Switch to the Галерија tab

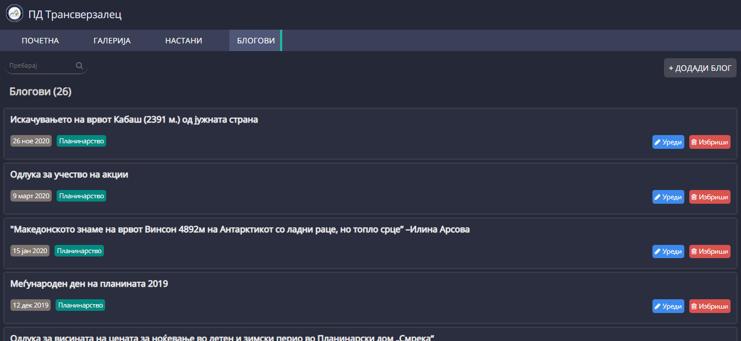click(x=112, y=41)
